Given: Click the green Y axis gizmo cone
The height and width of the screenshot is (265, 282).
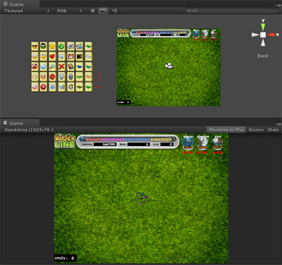Looking at the screenshot, I should click(x=263, y=27).
